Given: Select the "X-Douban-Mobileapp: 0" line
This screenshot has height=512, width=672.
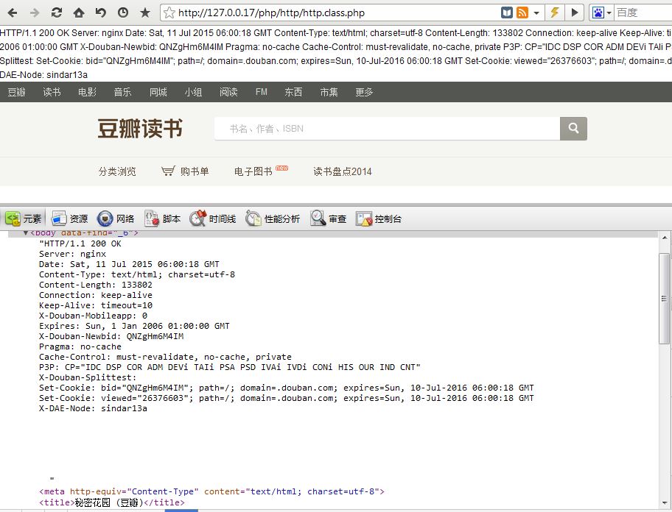Looking at the screenshot, I should tap(93, 316).
